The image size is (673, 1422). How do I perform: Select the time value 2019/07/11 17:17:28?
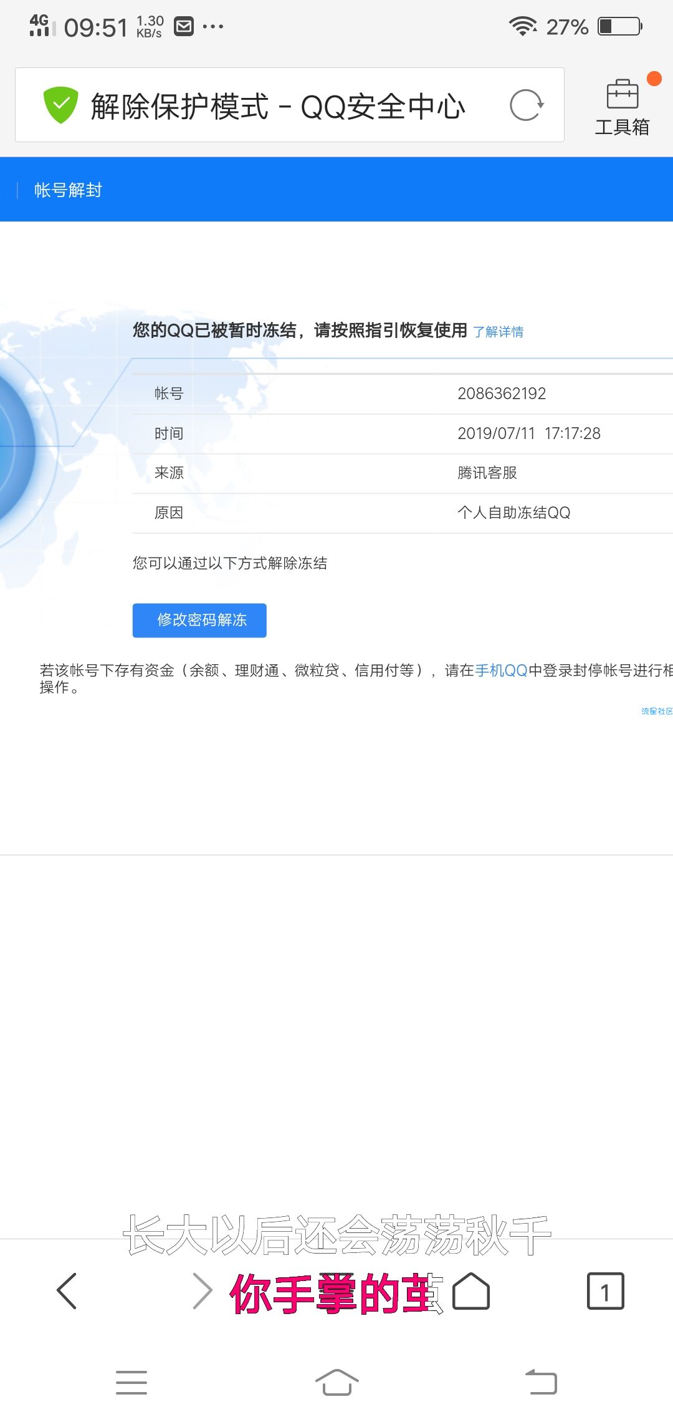(x=529, y=433)
